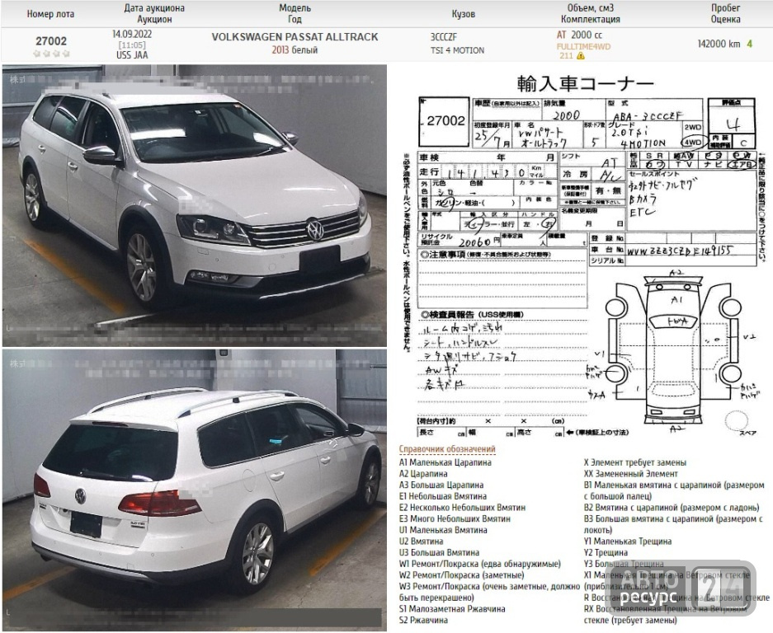Click the green grade score 4
The height and width of the screenshot is (633, 773).
tap(749, 44)
